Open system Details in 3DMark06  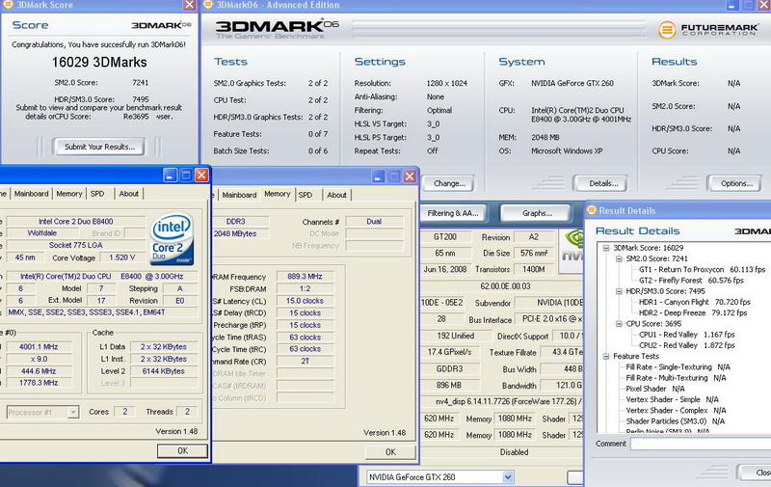(x=603, y=183)
